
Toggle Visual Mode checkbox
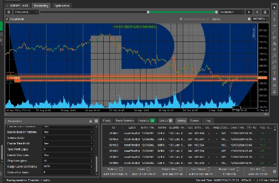coord(7,19)
